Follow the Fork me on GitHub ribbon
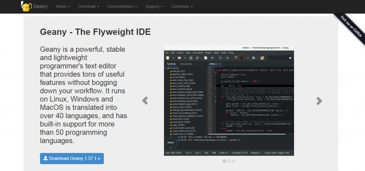 (x=351, y=26)
